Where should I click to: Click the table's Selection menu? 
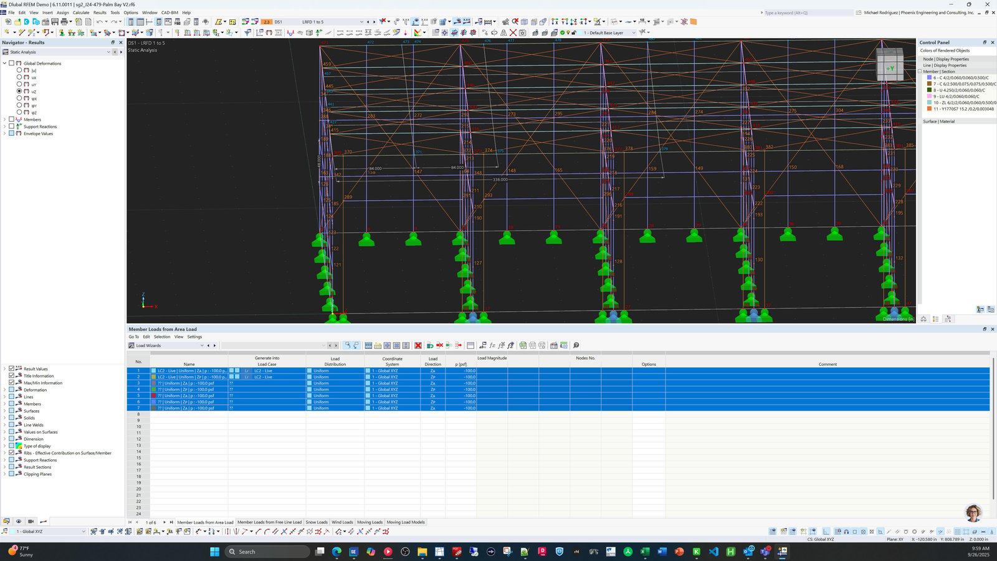(x=162, y=337)
